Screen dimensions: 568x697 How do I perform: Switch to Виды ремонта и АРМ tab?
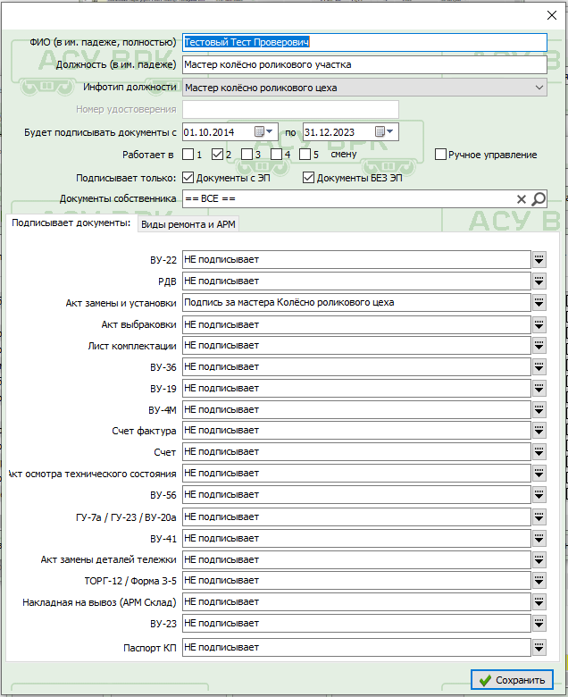click(x=188, y=224)
